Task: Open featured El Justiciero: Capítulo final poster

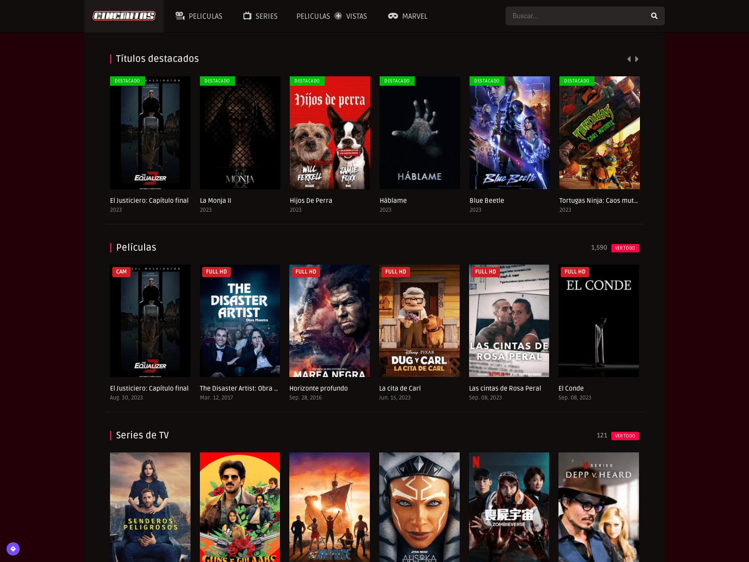Action: [x=150, y=133]
